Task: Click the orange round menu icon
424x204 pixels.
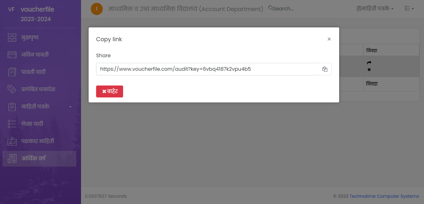Action: pyautogui.click(x=97, y=9)
